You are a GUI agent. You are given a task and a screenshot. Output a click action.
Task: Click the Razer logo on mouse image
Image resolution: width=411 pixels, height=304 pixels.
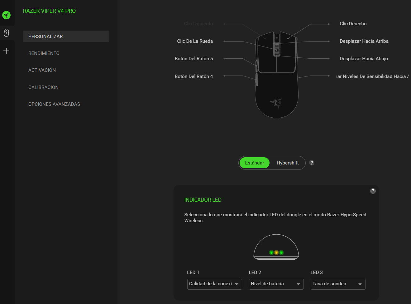[276, 103]
